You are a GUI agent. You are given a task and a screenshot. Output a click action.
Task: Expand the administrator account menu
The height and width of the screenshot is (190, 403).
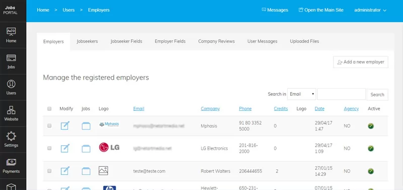tap(370, 10)
